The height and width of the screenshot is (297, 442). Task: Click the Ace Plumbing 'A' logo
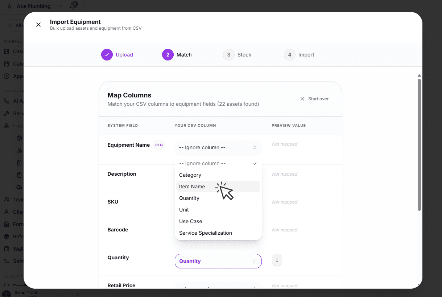tap(9, 6)
